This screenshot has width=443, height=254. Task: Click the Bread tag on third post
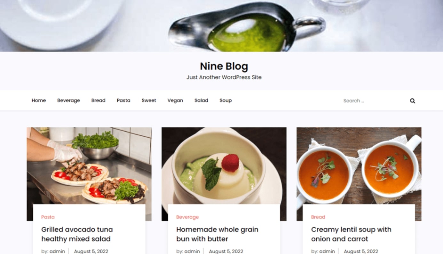318,217
